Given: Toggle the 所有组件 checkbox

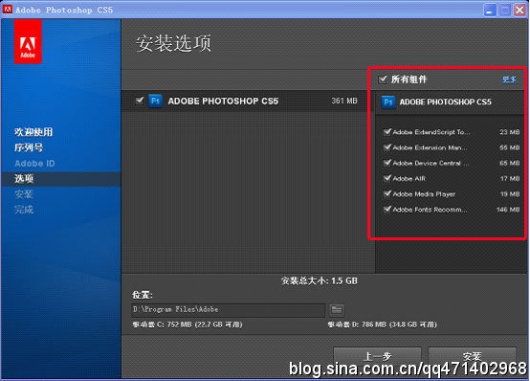Looking at the screenshot, I should point(383,79).
